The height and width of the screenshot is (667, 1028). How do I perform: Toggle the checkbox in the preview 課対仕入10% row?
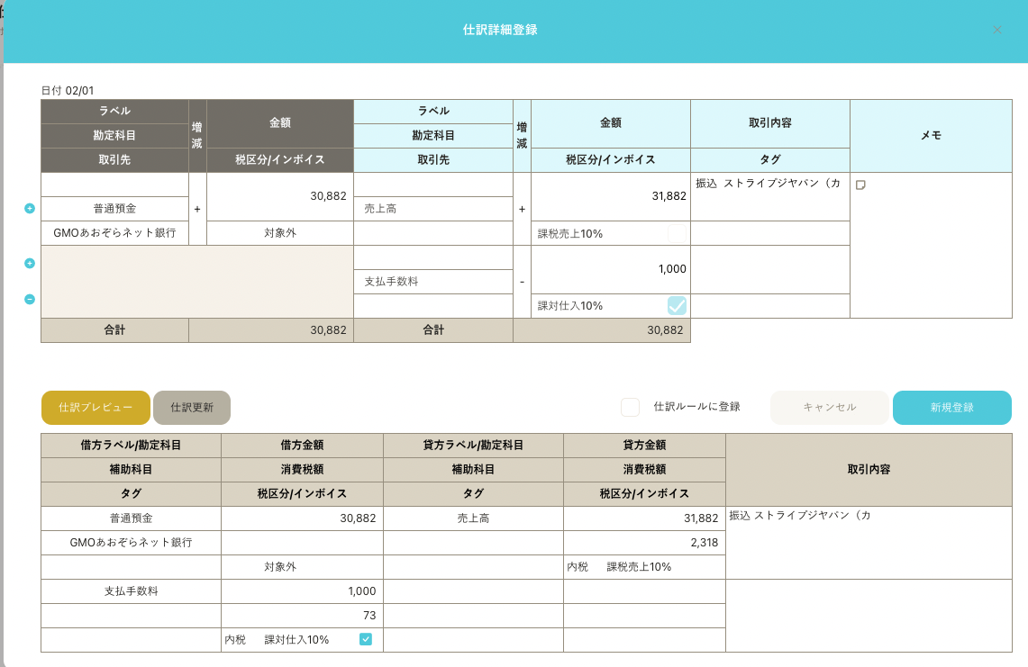point(366,639)
